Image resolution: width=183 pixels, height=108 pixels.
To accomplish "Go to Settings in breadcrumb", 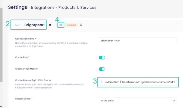I will (18, 7).
